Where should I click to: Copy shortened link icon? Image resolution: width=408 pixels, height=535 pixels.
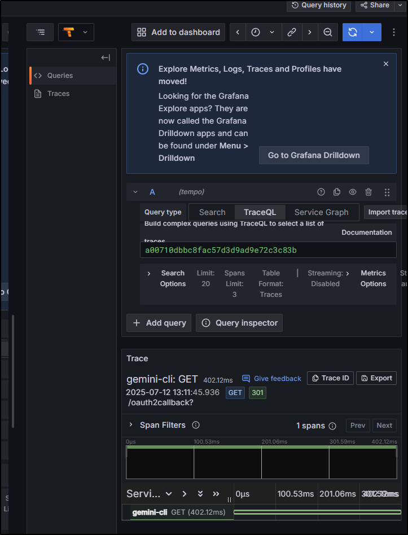[291, 32]
